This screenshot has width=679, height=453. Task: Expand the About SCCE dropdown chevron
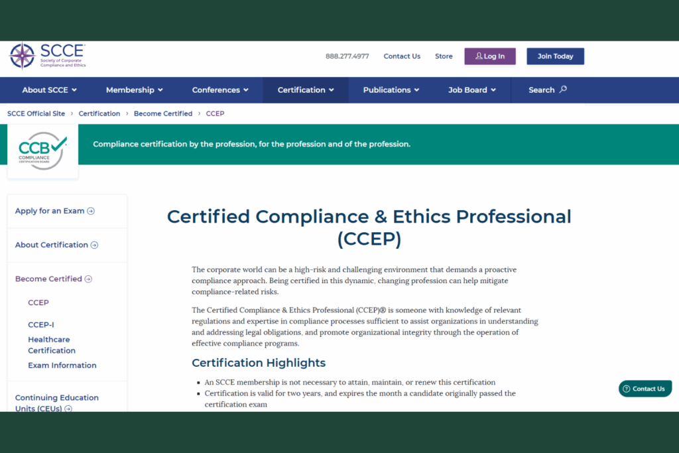tap(74, 90)
